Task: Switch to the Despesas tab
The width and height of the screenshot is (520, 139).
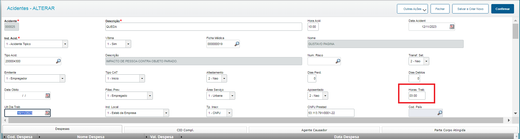Action: (x=62, y=129)
